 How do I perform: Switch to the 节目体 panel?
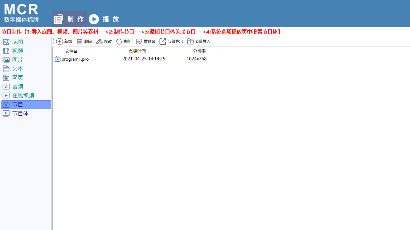20,113
